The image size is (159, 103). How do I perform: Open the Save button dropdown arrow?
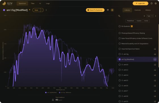42,10
